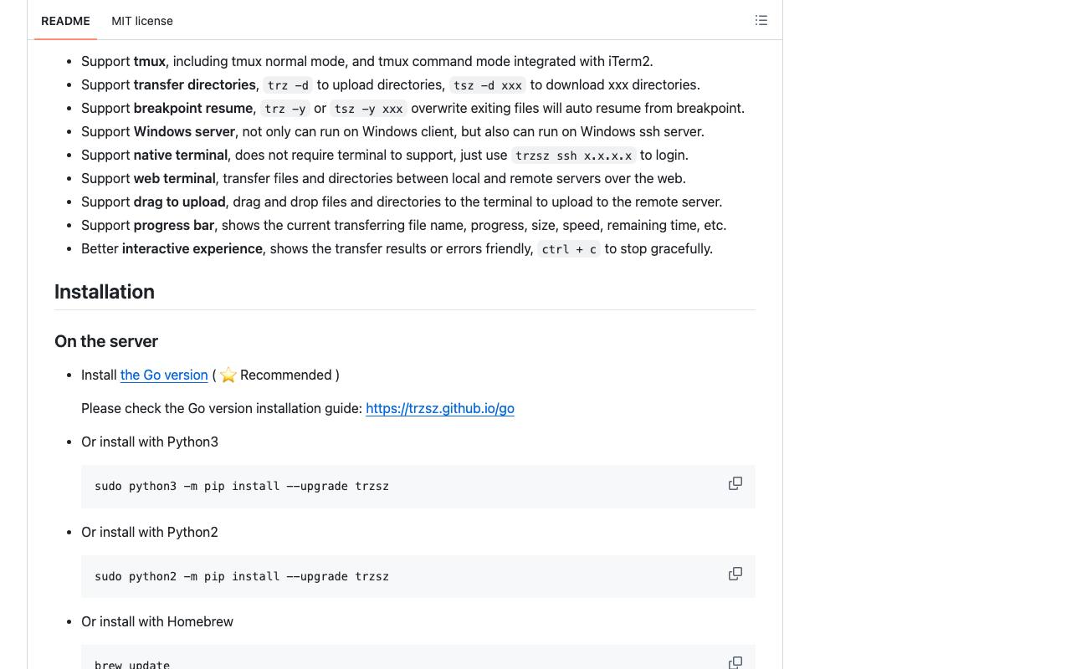Click the "On the server" heading
Image resolution: width=1071 pixels, height=669 pixels.
click(106, 341)
